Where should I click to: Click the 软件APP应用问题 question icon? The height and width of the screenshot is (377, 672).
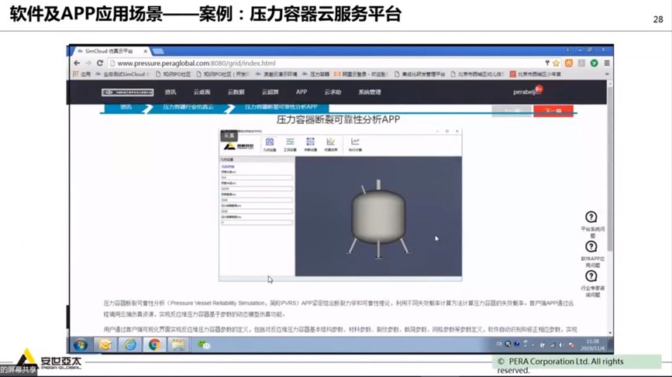[591, 248]
